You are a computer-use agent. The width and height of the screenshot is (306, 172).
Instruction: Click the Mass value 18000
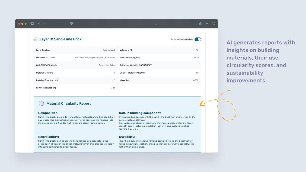point(195,80)
